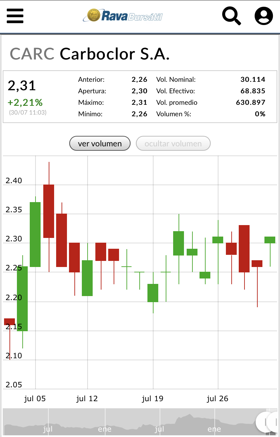Click the +2,21% change percentage

25,102
